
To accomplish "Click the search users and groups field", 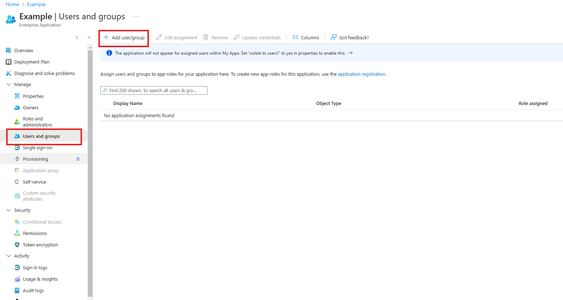I will [x=154, y=90].
